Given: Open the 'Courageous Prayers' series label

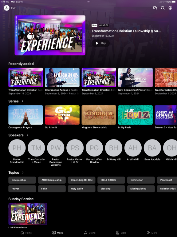Looking at the screenshot, I should [x=20, y=127].
